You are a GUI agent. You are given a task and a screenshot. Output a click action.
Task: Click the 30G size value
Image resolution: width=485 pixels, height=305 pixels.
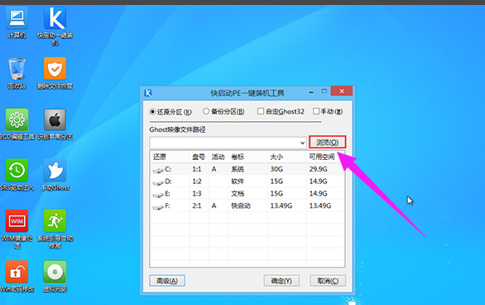click(x=276, y=169)
